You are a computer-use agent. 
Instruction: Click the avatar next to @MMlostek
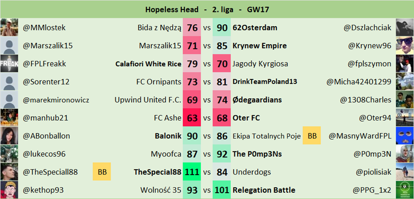click(9, 28)
